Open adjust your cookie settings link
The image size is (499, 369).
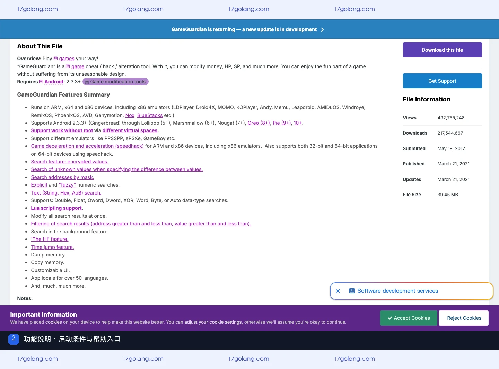tap(213, 322)
